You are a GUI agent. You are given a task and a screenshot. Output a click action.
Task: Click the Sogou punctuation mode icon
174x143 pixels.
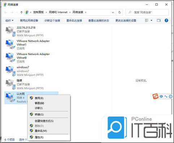point(166,96)
